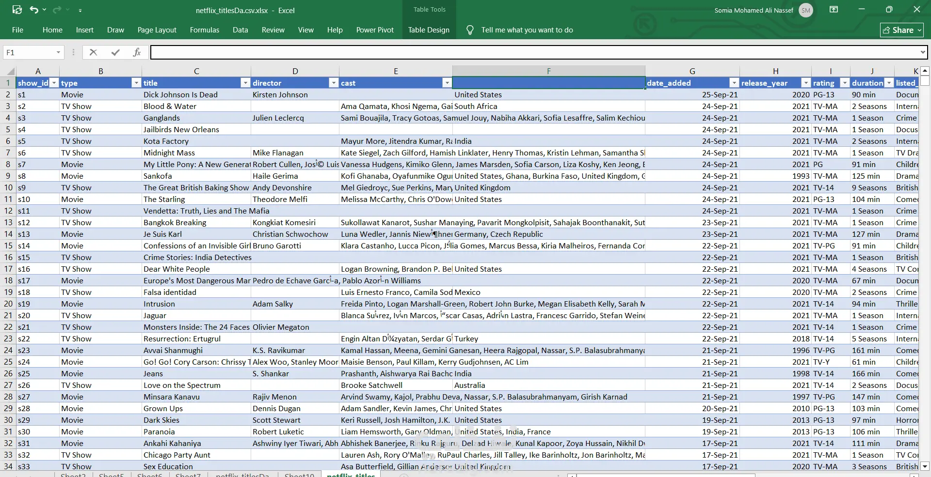This screenshot has width=931, height=477.
Task: Open the Ribbon Display Options icon
Action: click(x=834, y=10)
